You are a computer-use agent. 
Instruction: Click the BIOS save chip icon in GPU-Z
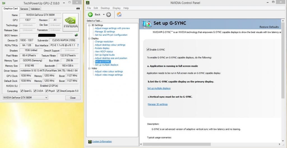tap(76, 35)
